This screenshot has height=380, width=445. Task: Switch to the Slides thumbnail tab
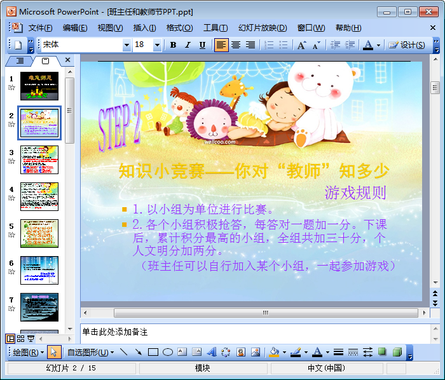pyautogui.click(x=45, y=61)
